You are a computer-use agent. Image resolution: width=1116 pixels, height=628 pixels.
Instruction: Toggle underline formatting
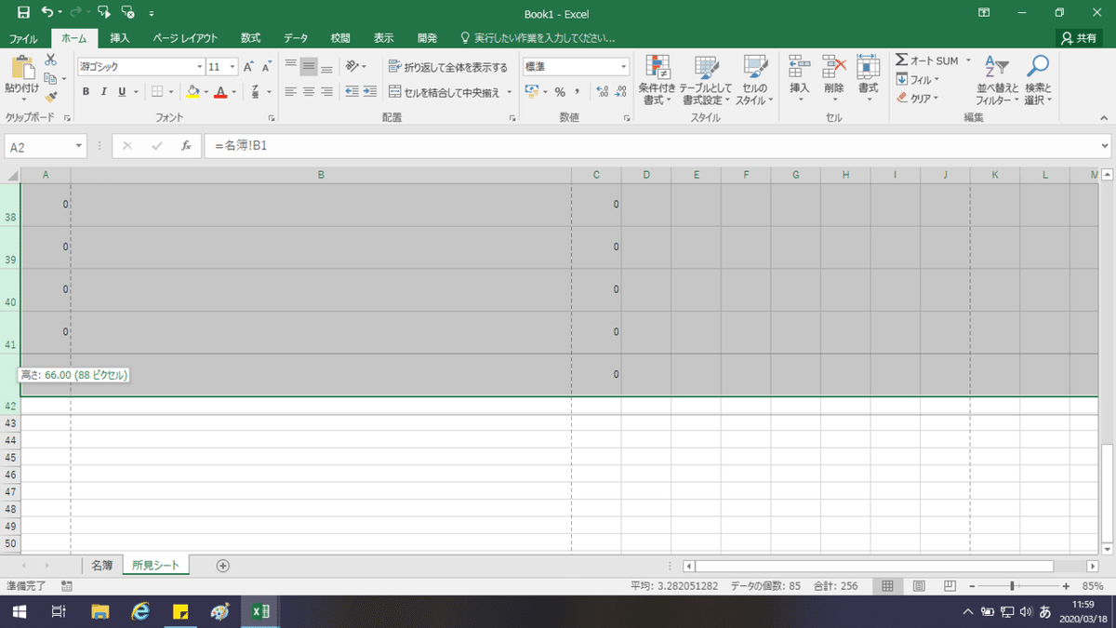pos(122,91)
